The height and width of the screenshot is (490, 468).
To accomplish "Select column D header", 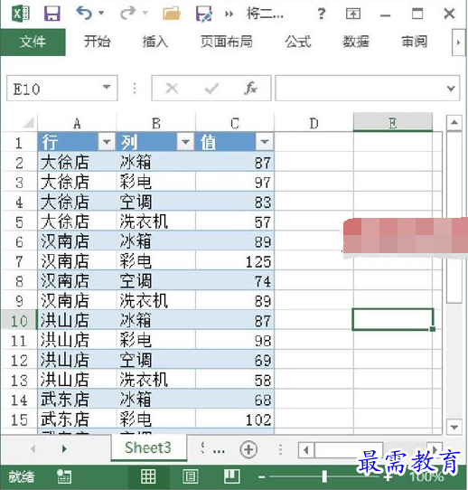I will [314, 123].
